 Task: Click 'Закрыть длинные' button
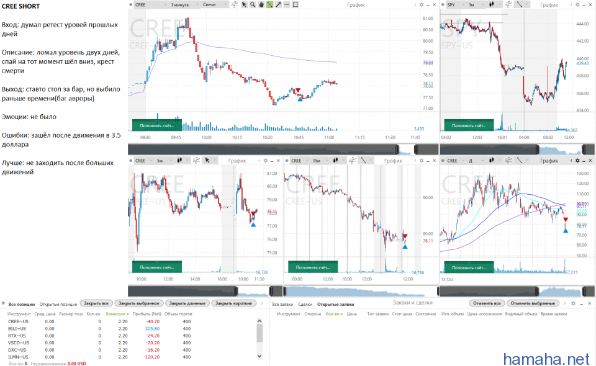pyautogui.click(x=187, y=303)
